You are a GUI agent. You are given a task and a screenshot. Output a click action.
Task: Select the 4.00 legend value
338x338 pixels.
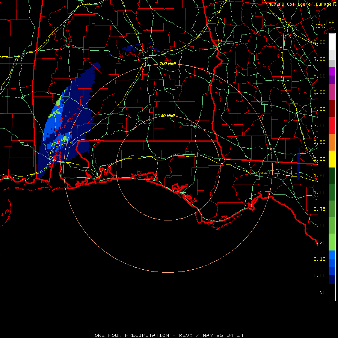pos(320,109)
